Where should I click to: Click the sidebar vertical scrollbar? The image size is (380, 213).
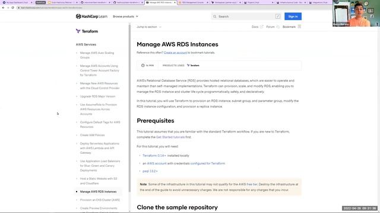[129, 108]
